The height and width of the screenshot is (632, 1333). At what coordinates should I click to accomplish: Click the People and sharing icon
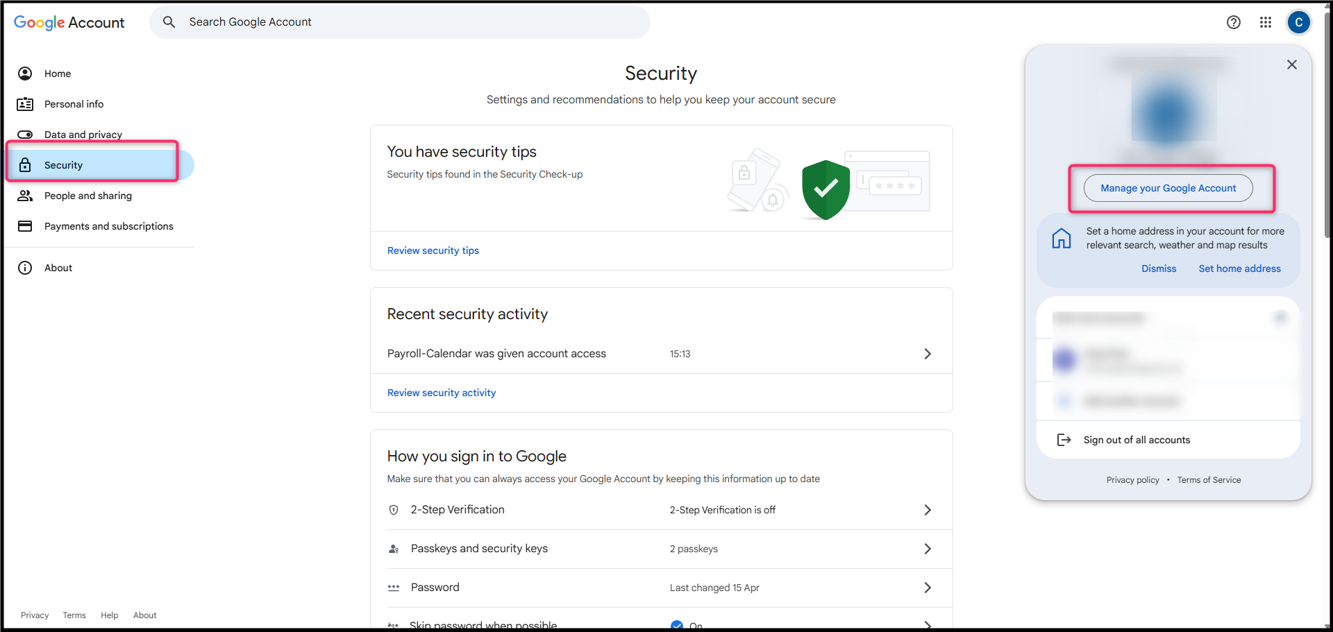pyautogui.click(x=25, y=196)
